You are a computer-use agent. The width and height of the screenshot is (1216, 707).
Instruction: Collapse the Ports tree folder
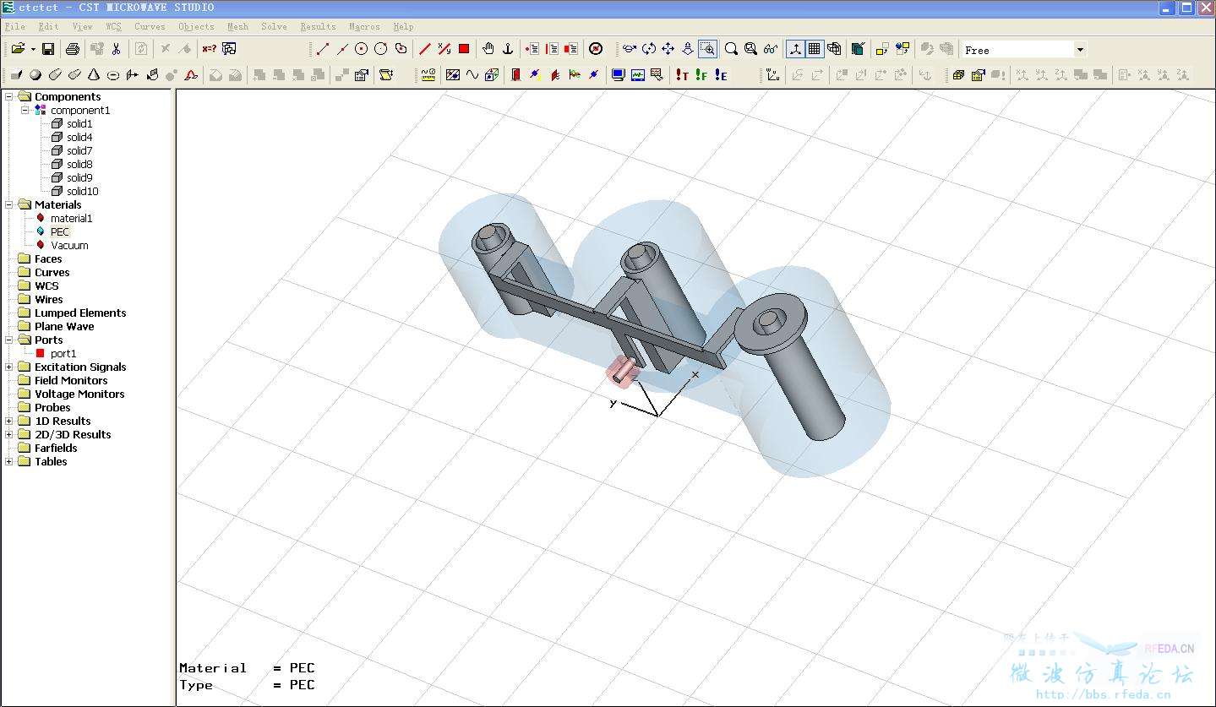pos(9,340)
